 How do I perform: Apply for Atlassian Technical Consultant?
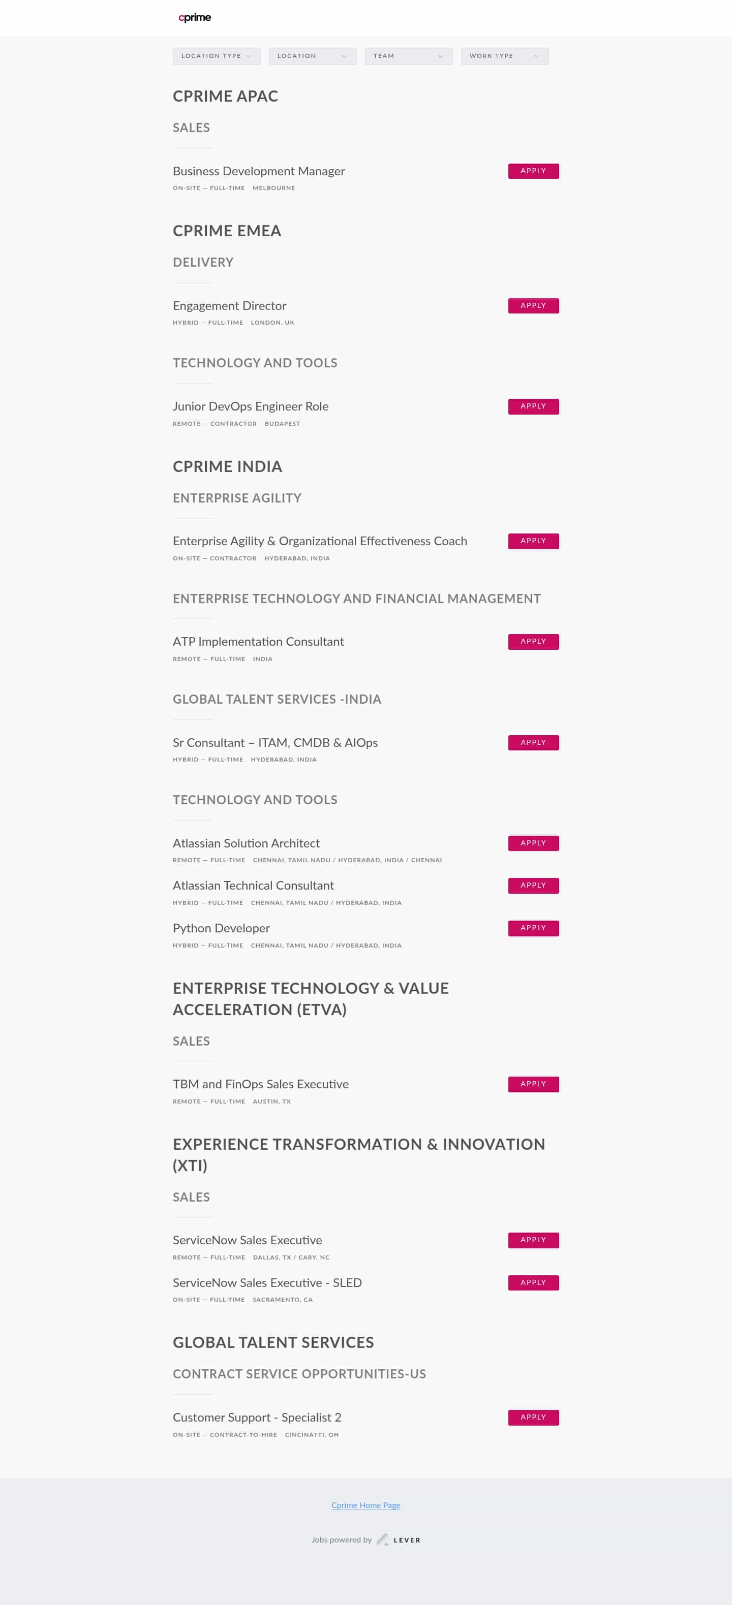point(533,886)
